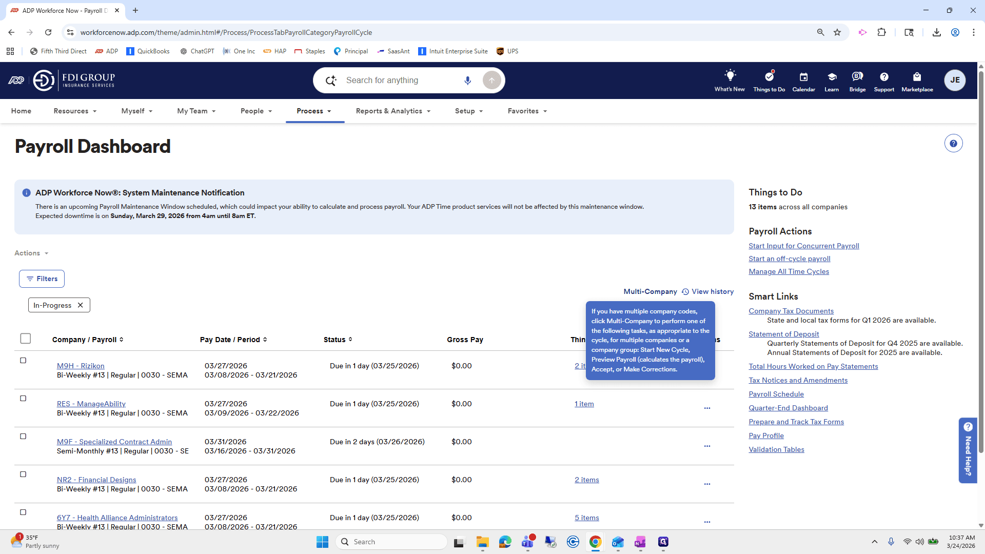Open row options for RES - ManageAbility
The image size is (985, 554).
[707, 408]
